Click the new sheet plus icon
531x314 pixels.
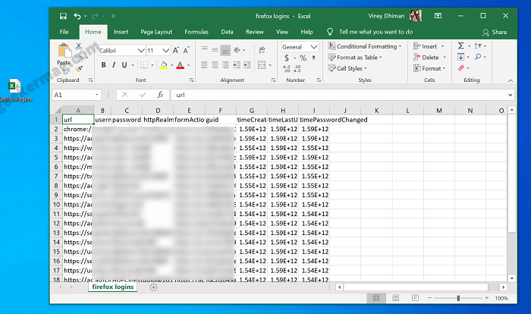tap(153, 287)
